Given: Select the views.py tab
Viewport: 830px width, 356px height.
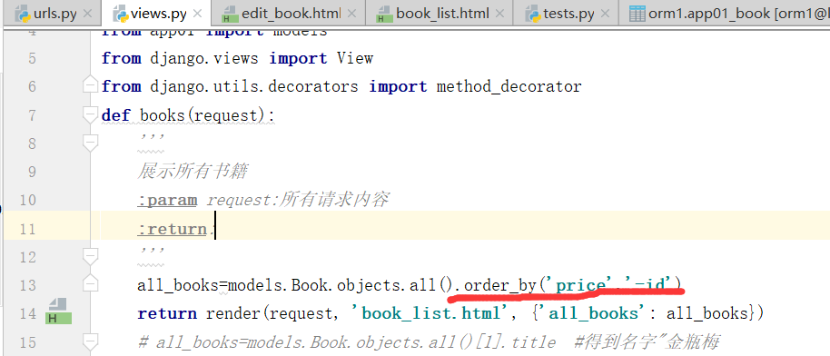Looking at the screenshot, I should pyautogui.click(x=155, y=14).
